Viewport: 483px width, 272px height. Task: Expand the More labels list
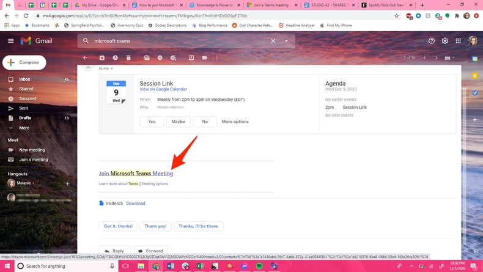pos(24,128)
